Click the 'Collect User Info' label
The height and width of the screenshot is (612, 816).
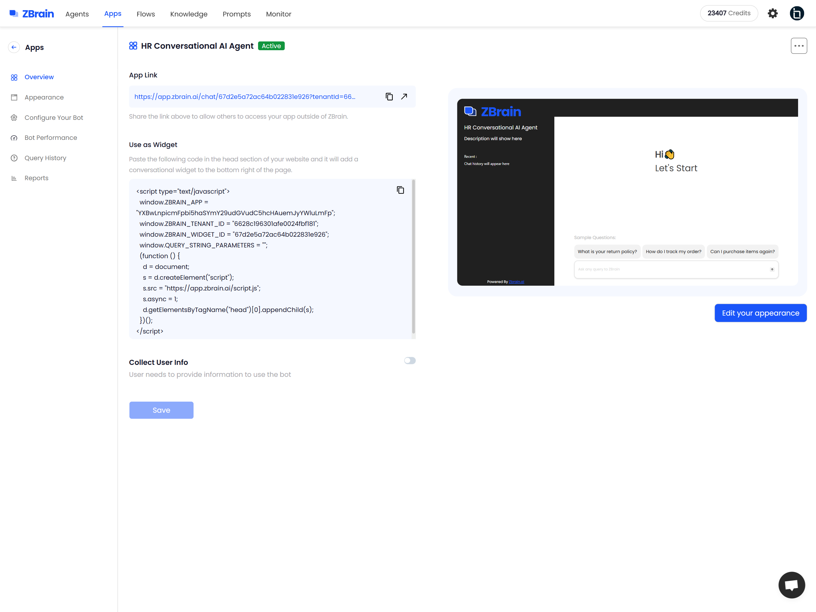click(159, 362)
